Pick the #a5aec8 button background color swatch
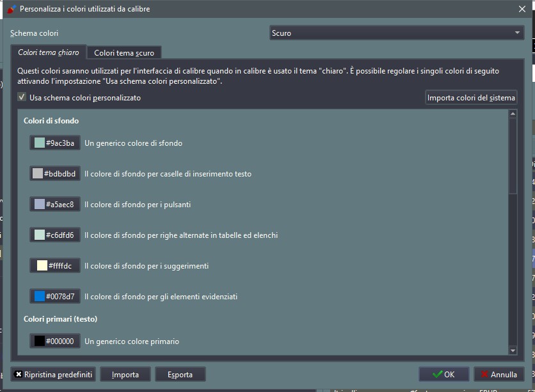This screenshot has height=392, width=535. click(55, 204)
